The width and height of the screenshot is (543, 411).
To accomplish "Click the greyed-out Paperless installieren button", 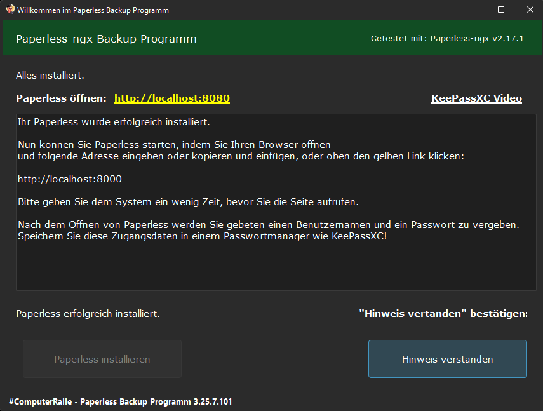I will click(102, 359).
